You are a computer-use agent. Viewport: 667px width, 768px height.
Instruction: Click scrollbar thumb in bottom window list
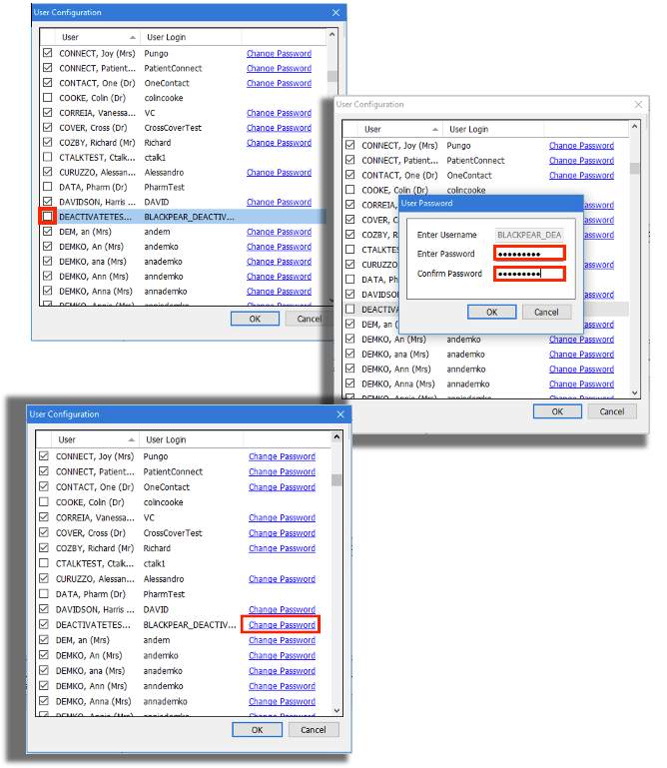click(336, 480)
